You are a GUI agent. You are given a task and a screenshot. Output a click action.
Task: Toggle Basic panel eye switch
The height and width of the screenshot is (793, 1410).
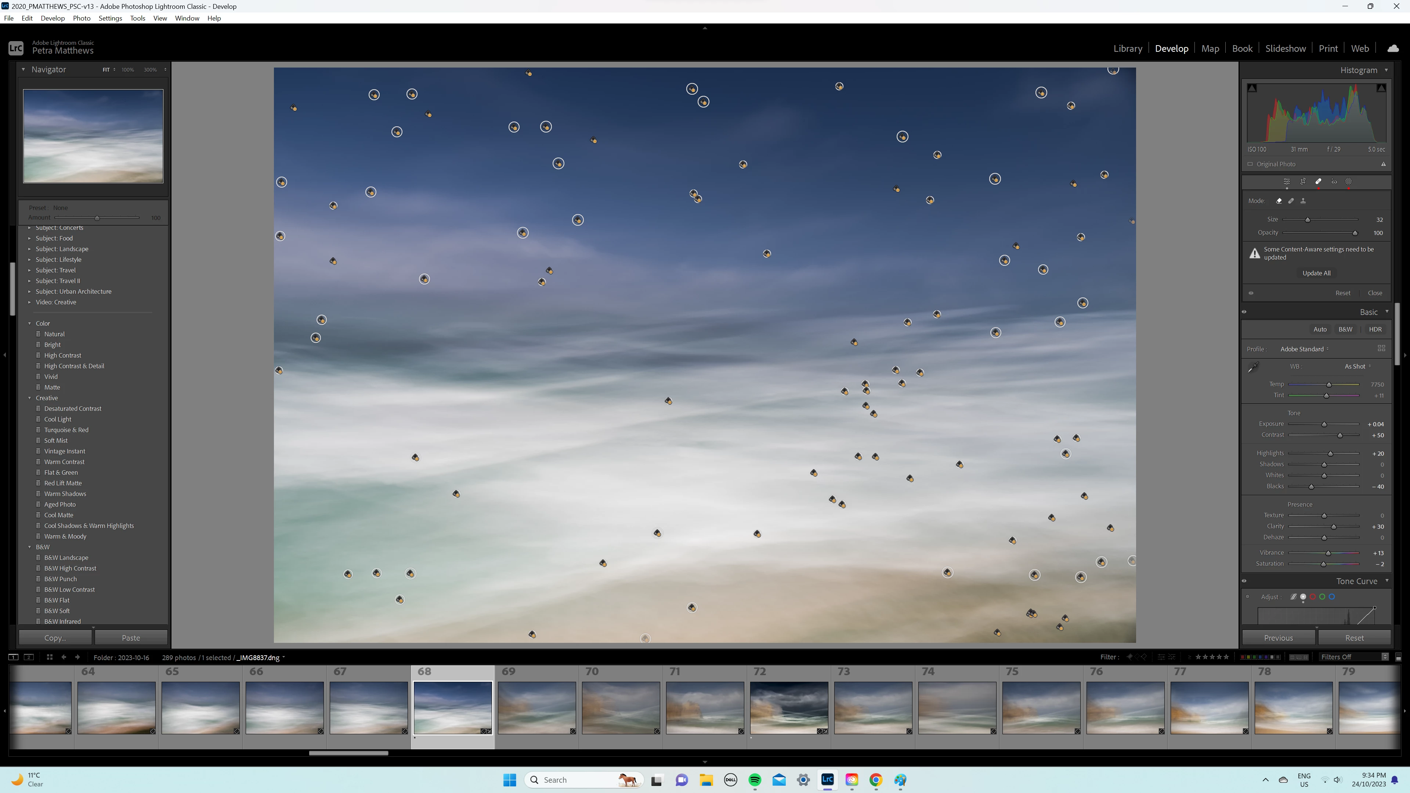1244,312
